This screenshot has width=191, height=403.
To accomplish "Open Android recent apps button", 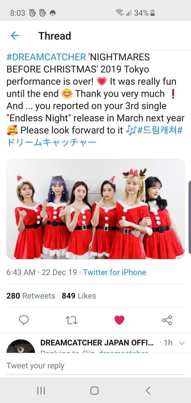I will 41,391.
